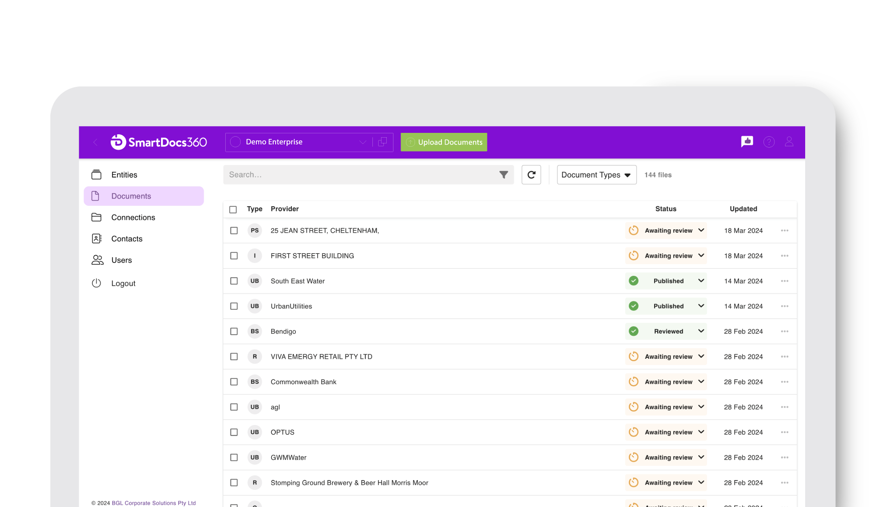This screenshot has height=507, width=890.
Task: Click the copy icon next to Demo Enterprise
Action: 382,142
